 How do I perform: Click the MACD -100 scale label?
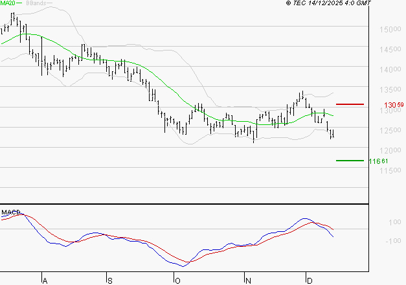click(x=393, y=241)
